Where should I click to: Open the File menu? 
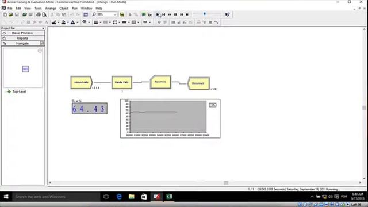pyautogui.click(x=10, y=9)
